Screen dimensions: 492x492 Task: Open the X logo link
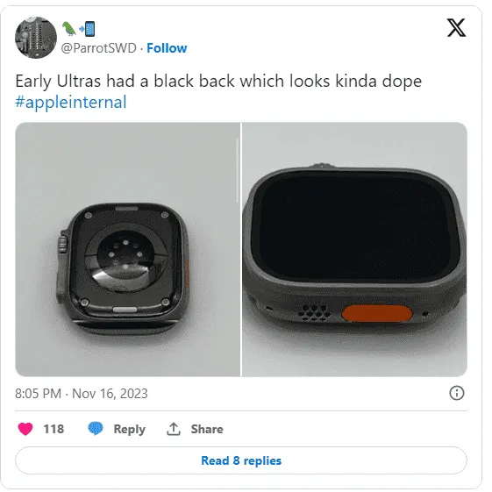tap(456, 28)
